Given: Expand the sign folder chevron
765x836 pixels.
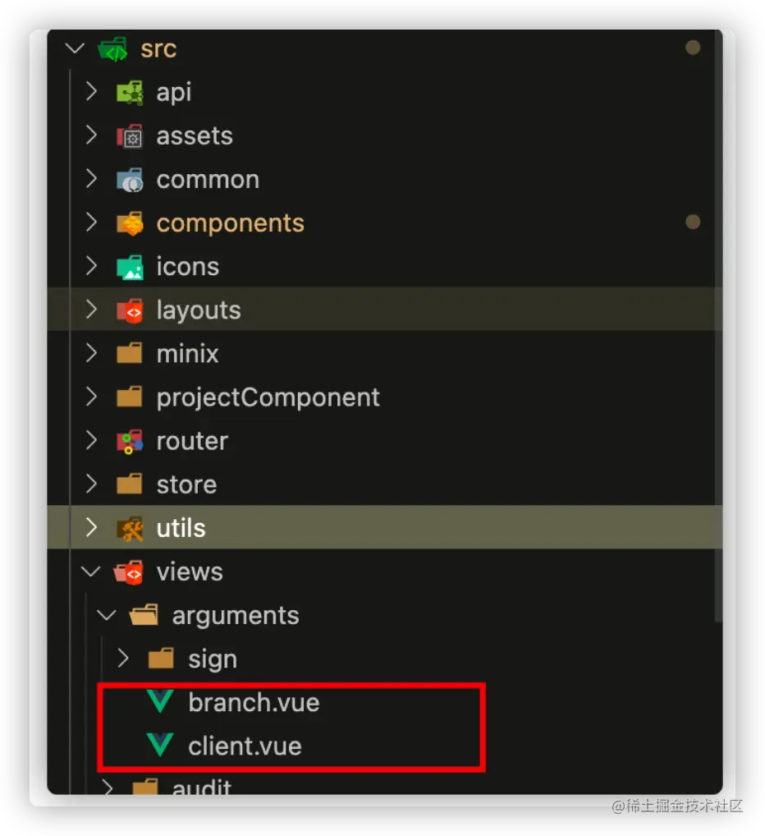Looking at the screenshot, I should (123, 659).
